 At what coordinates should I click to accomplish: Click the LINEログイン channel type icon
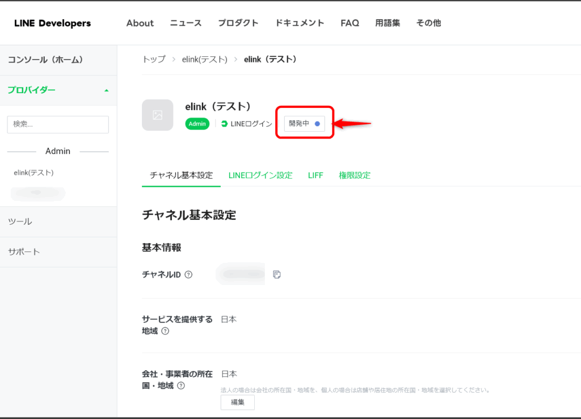click(x=224, y=124)
